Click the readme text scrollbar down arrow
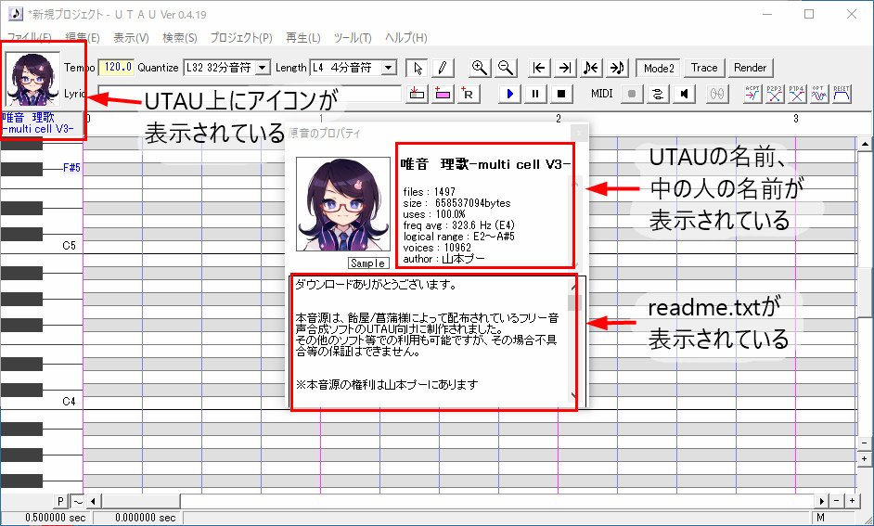This screenshot has width=874, height=526. [x=573, y=396]
